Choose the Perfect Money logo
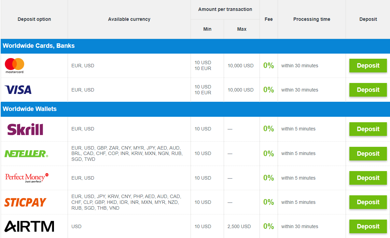Image resolution: width=390 pixels, height=238 pixels. pos(27,178)
